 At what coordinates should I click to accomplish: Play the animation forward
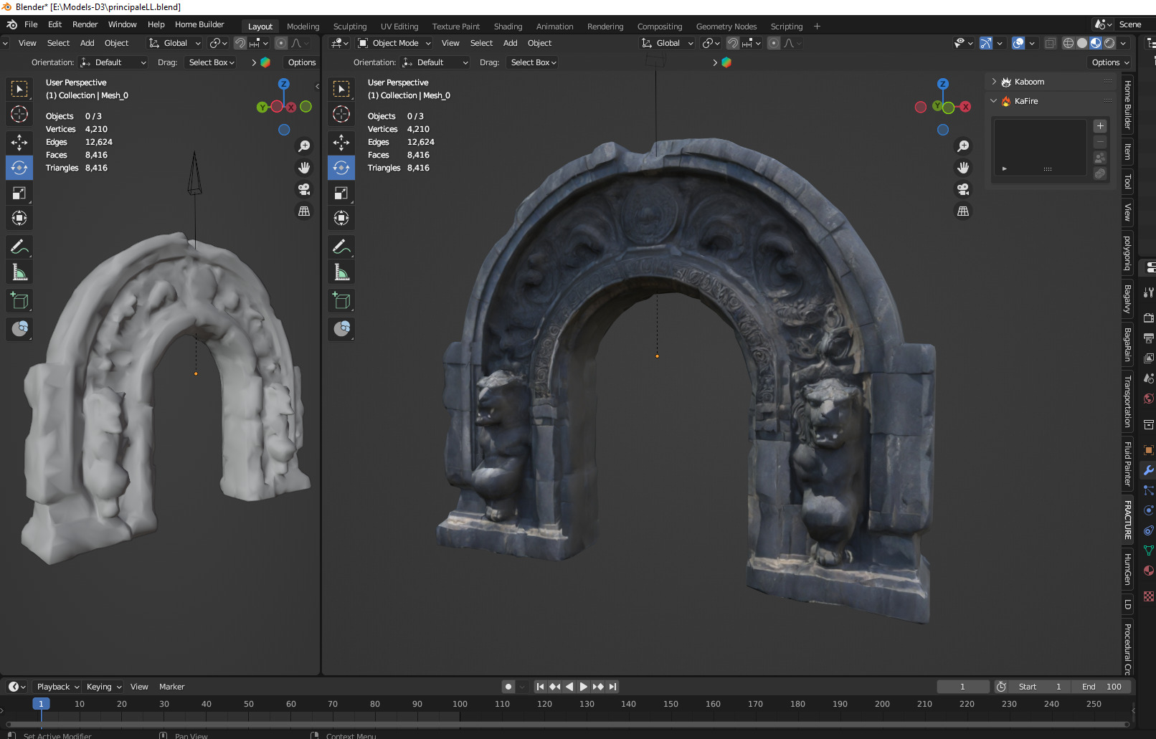[x=584, y=687]
